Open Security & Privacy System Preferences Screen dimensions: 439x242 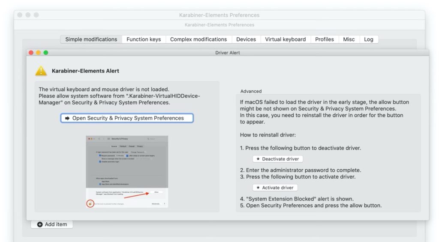[127, 118]
